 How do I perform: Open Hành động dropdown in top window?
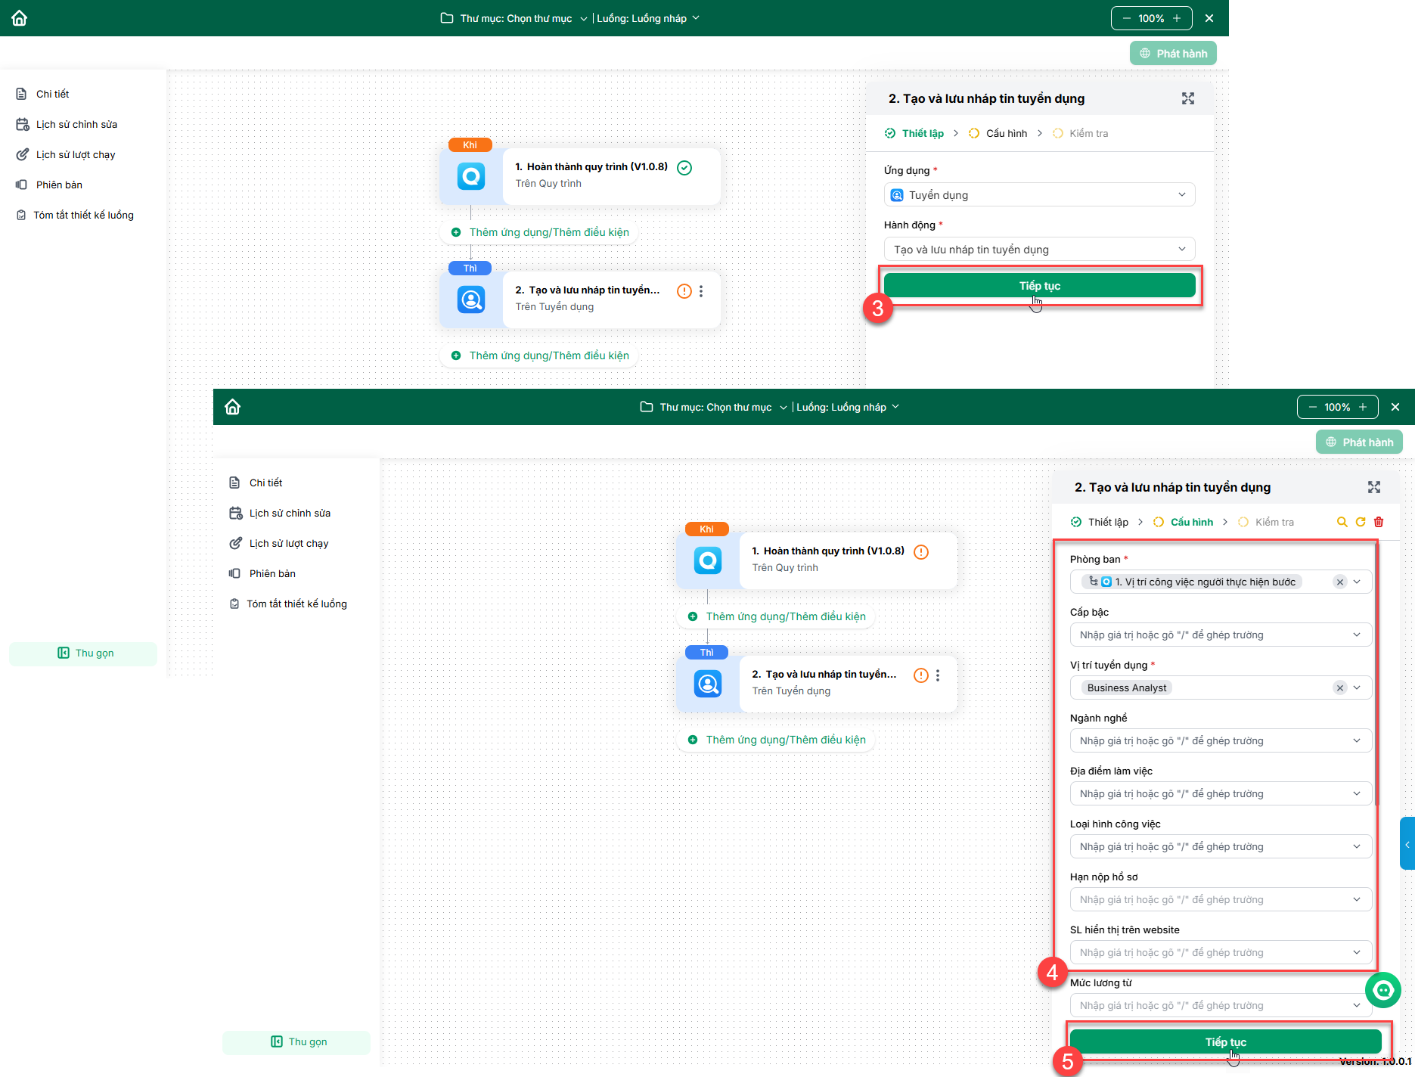point(1039,250)
